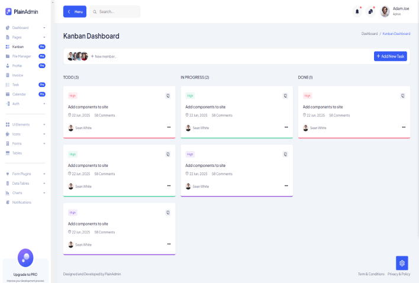The width and height of the screenshot is (419, 283).
Task: Open three-dot menu on first In Progress card
Action: 286,127
